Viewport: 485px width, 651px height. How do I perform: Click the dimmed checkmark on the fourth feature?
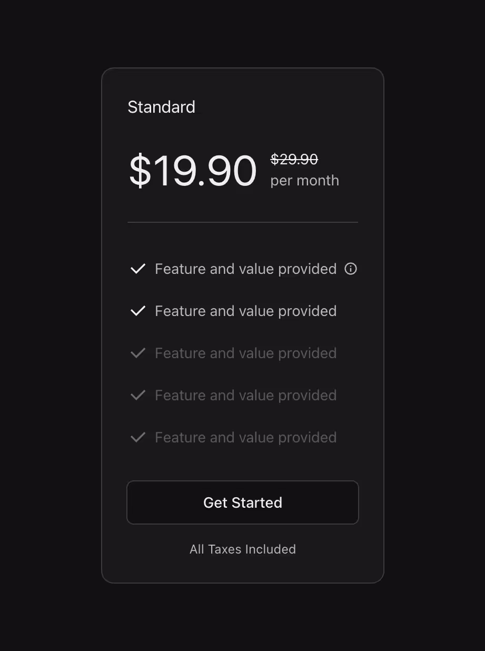click(137, 395)
